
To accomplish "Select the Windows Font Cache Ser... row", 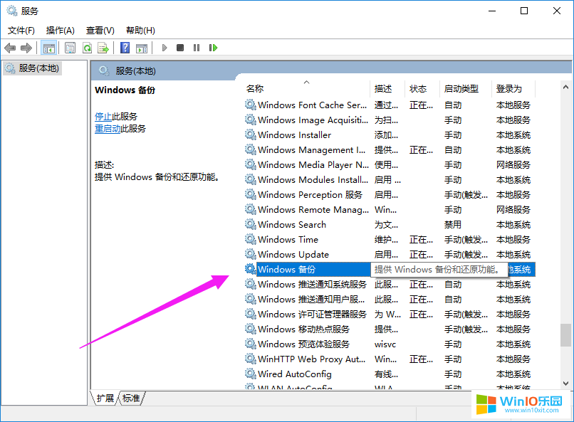I will click(390, 105).
